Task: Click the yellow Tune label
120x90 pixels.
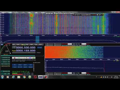Action: (14, 51)
